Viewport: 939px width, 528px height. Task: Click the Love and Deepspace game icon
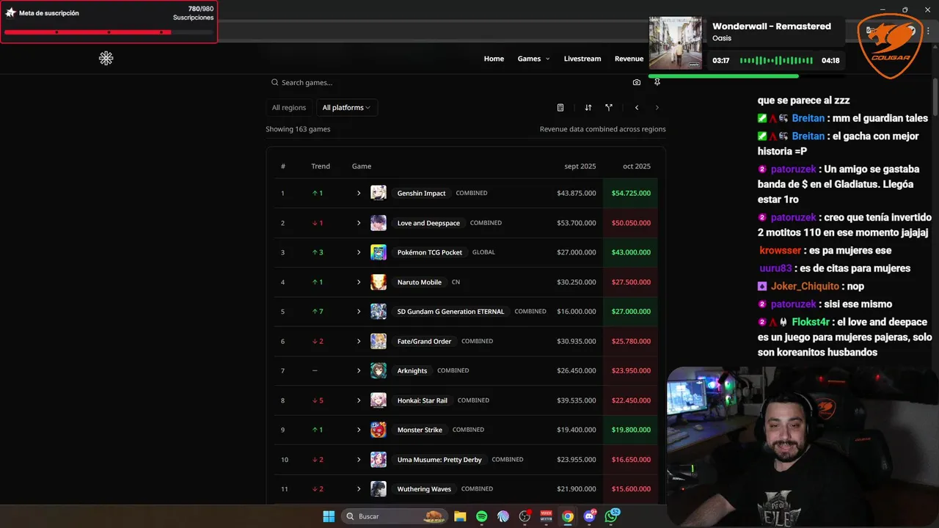point(379,223)
